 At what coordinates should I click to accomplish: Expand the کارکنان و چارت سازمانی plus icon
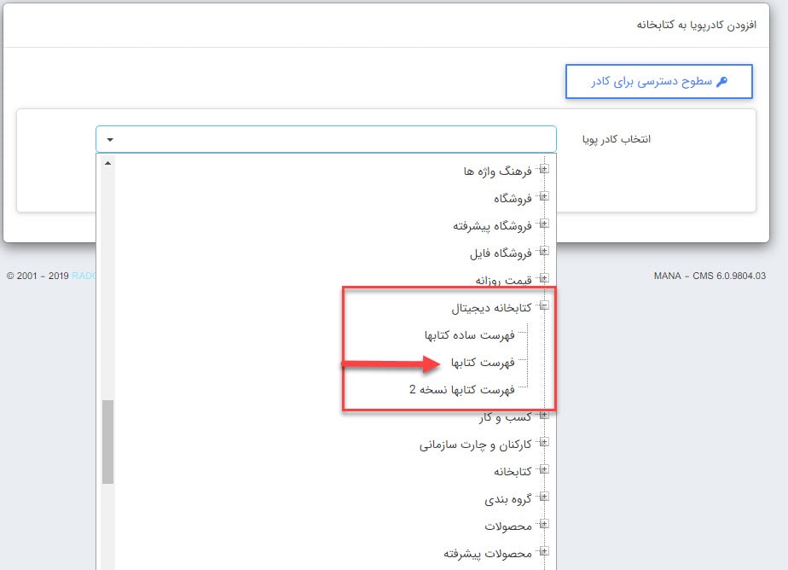click(x=545, y=443)
